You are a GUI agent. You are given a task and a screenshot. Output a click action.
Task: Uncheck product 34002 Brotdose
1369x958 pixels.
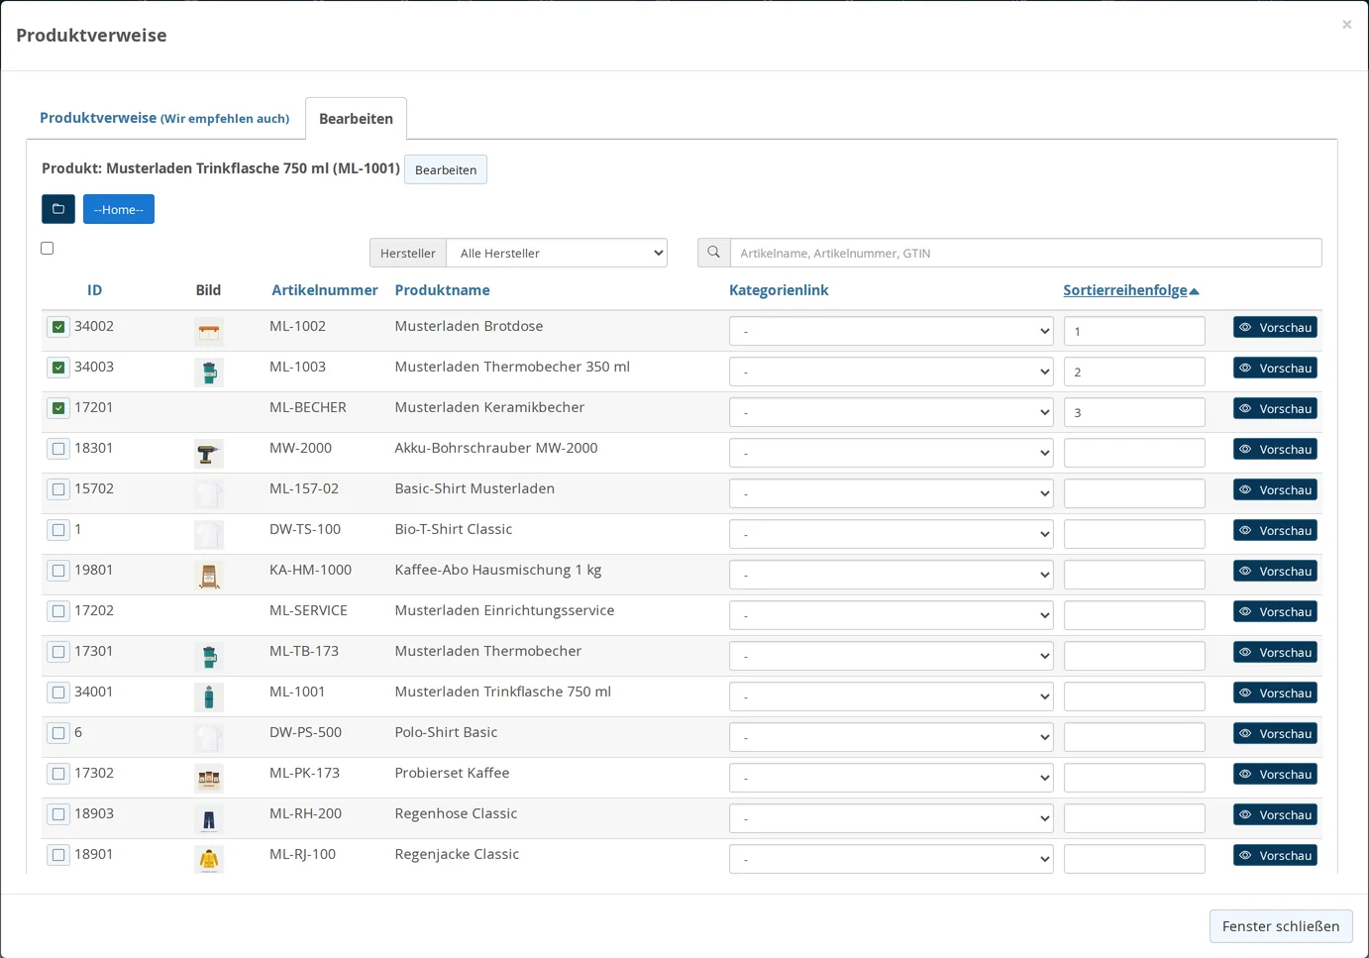coord(58,327)
